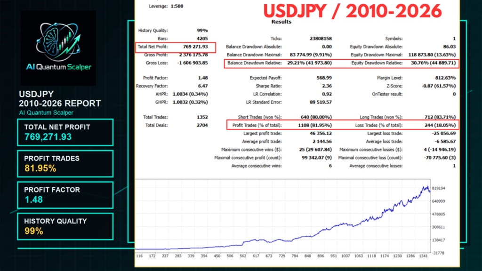Select the Expected Payoff value 568.99

[x=324, y=78]
